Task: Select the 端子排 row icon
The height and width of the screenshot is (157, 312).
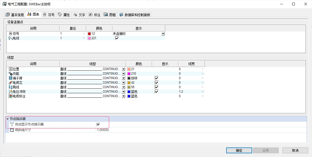Action: tap(11, 78)
